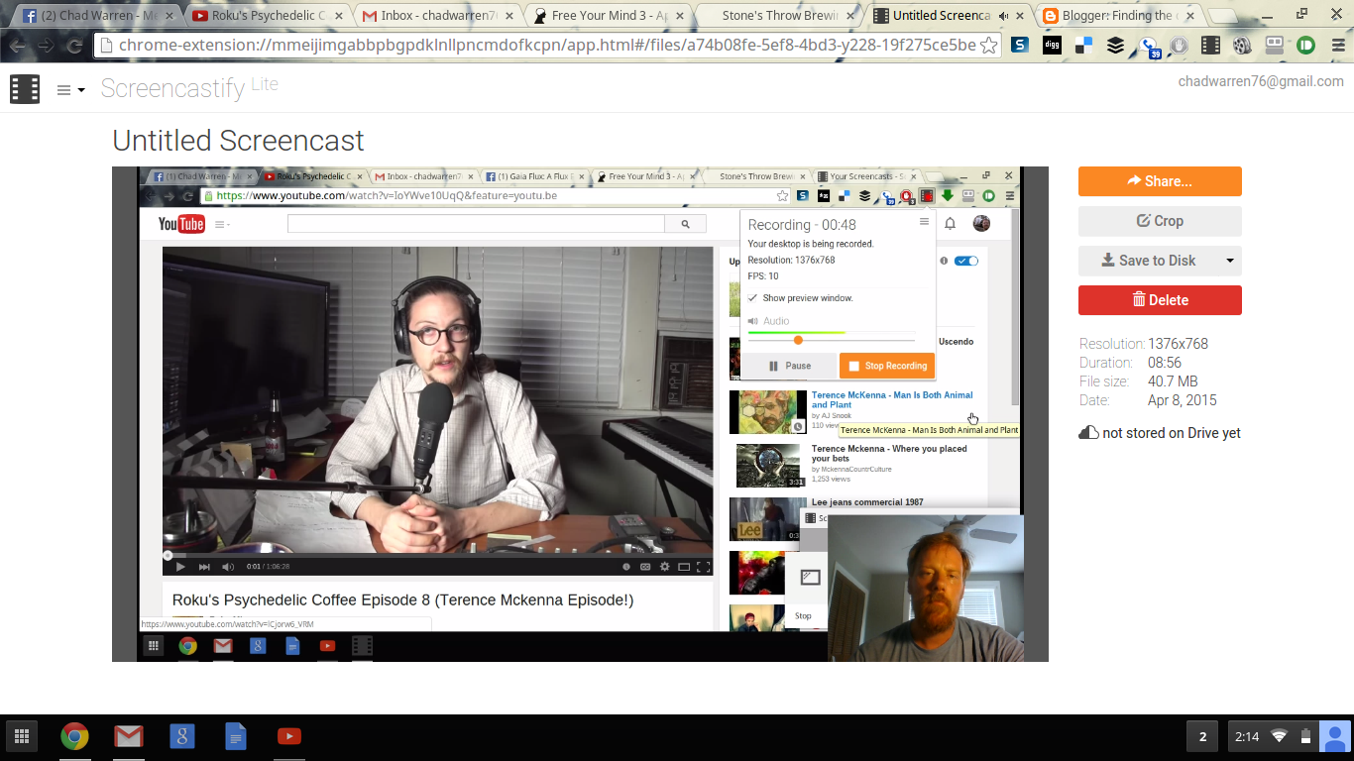Click the Buffer stacked layers extension icon

point(1115,46)
